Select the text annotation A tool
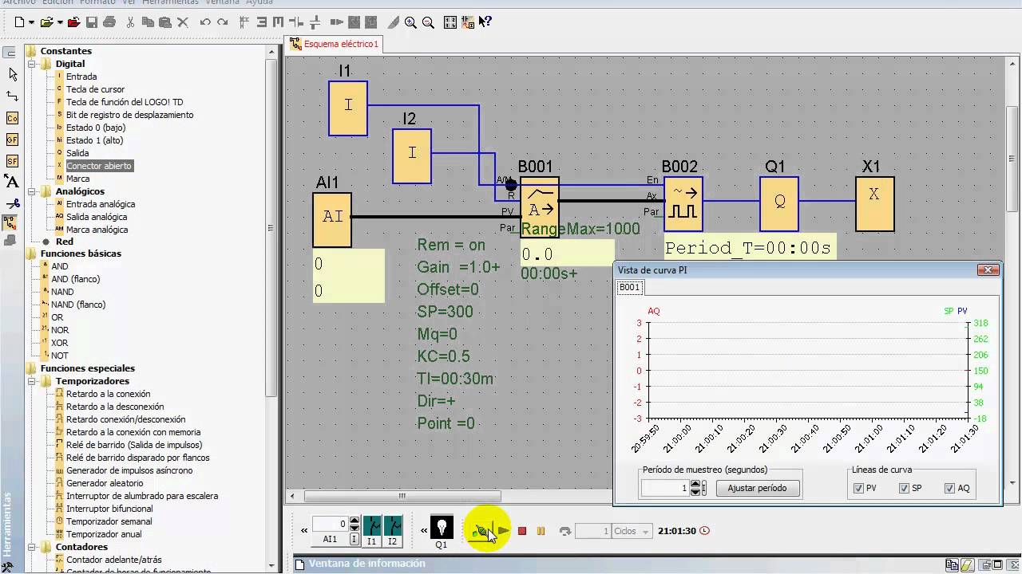This screenshot has height=574, width=1022. pyautogui.click(x=12, y=182)
